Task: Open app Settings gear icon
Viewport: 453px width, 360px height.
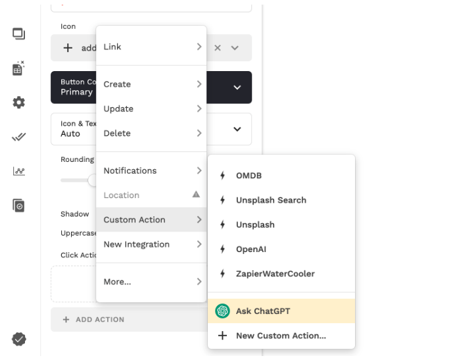Action: 18,103
